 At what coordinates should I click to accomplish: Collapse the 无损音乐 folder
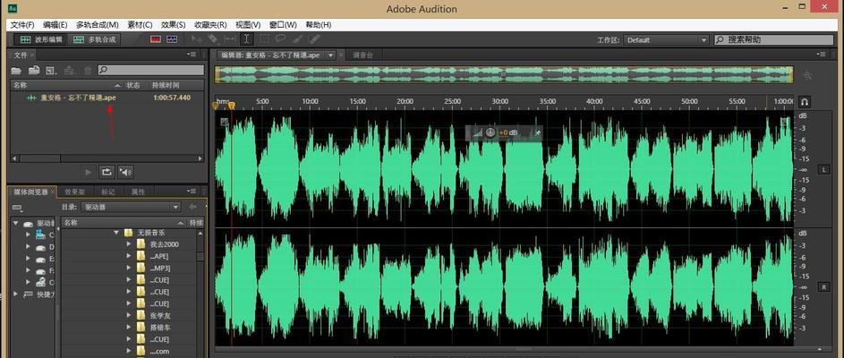(x=116, y=233)
